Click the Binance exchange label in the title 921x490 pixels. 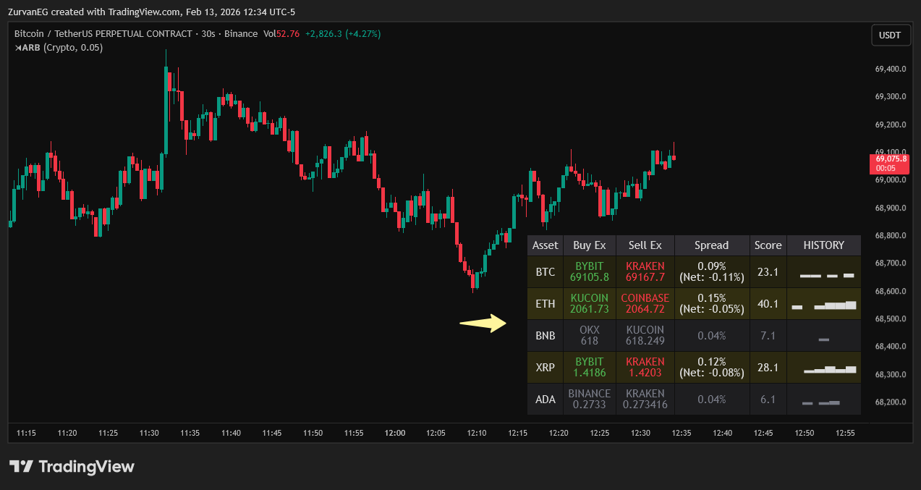pos(241,33)
